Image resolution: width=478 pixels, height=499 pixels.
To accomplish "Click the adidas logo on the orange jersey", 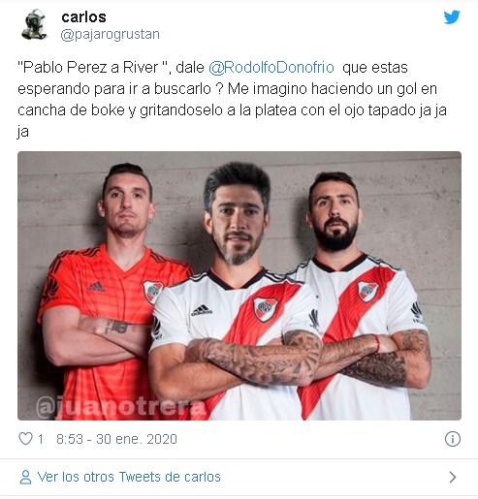I will [96, 287].
